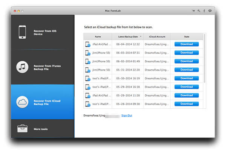Sort by Latest Backup Date arrow

pyautogui.click(x=141, y=36)
